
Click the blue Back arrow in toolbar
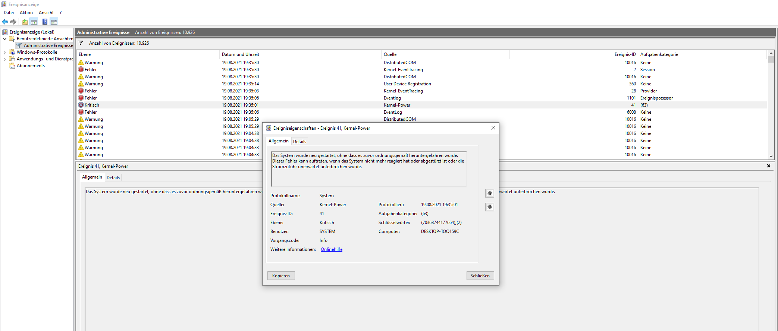pyautogui.click(x=5, y=22)
